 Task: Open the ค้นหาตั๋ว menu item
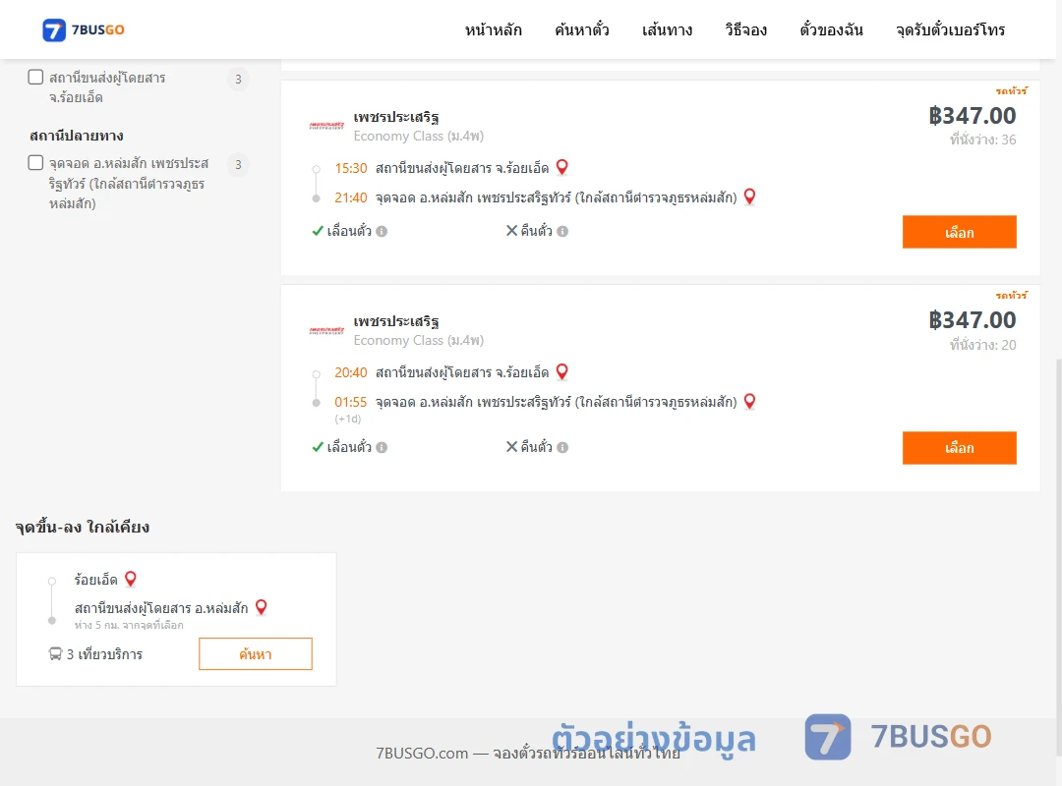[x=582, y=29]
